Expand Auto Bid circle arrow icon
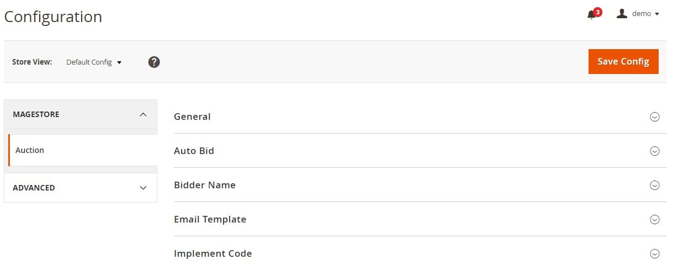The image size is (673, 270). point(655,151)
